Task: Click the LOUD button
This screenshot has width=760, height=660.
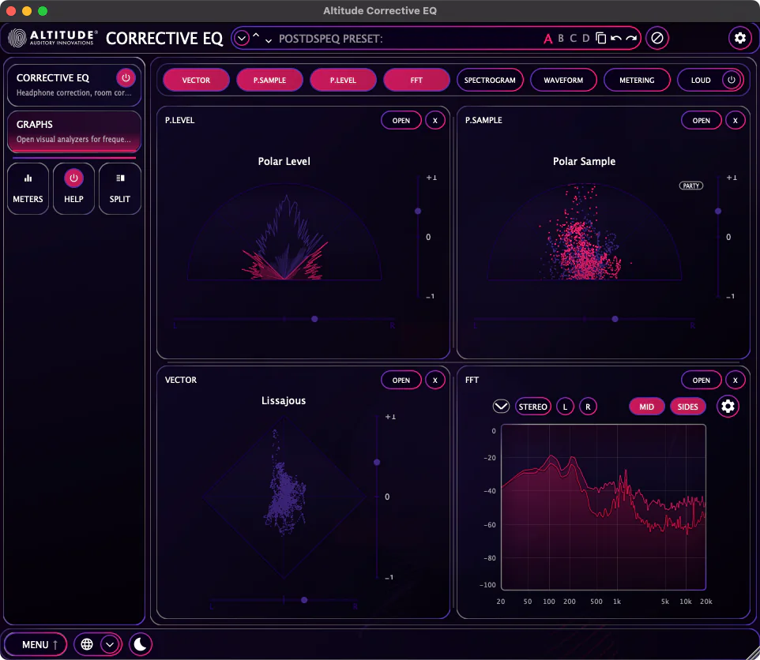Action: coord(701,80)
